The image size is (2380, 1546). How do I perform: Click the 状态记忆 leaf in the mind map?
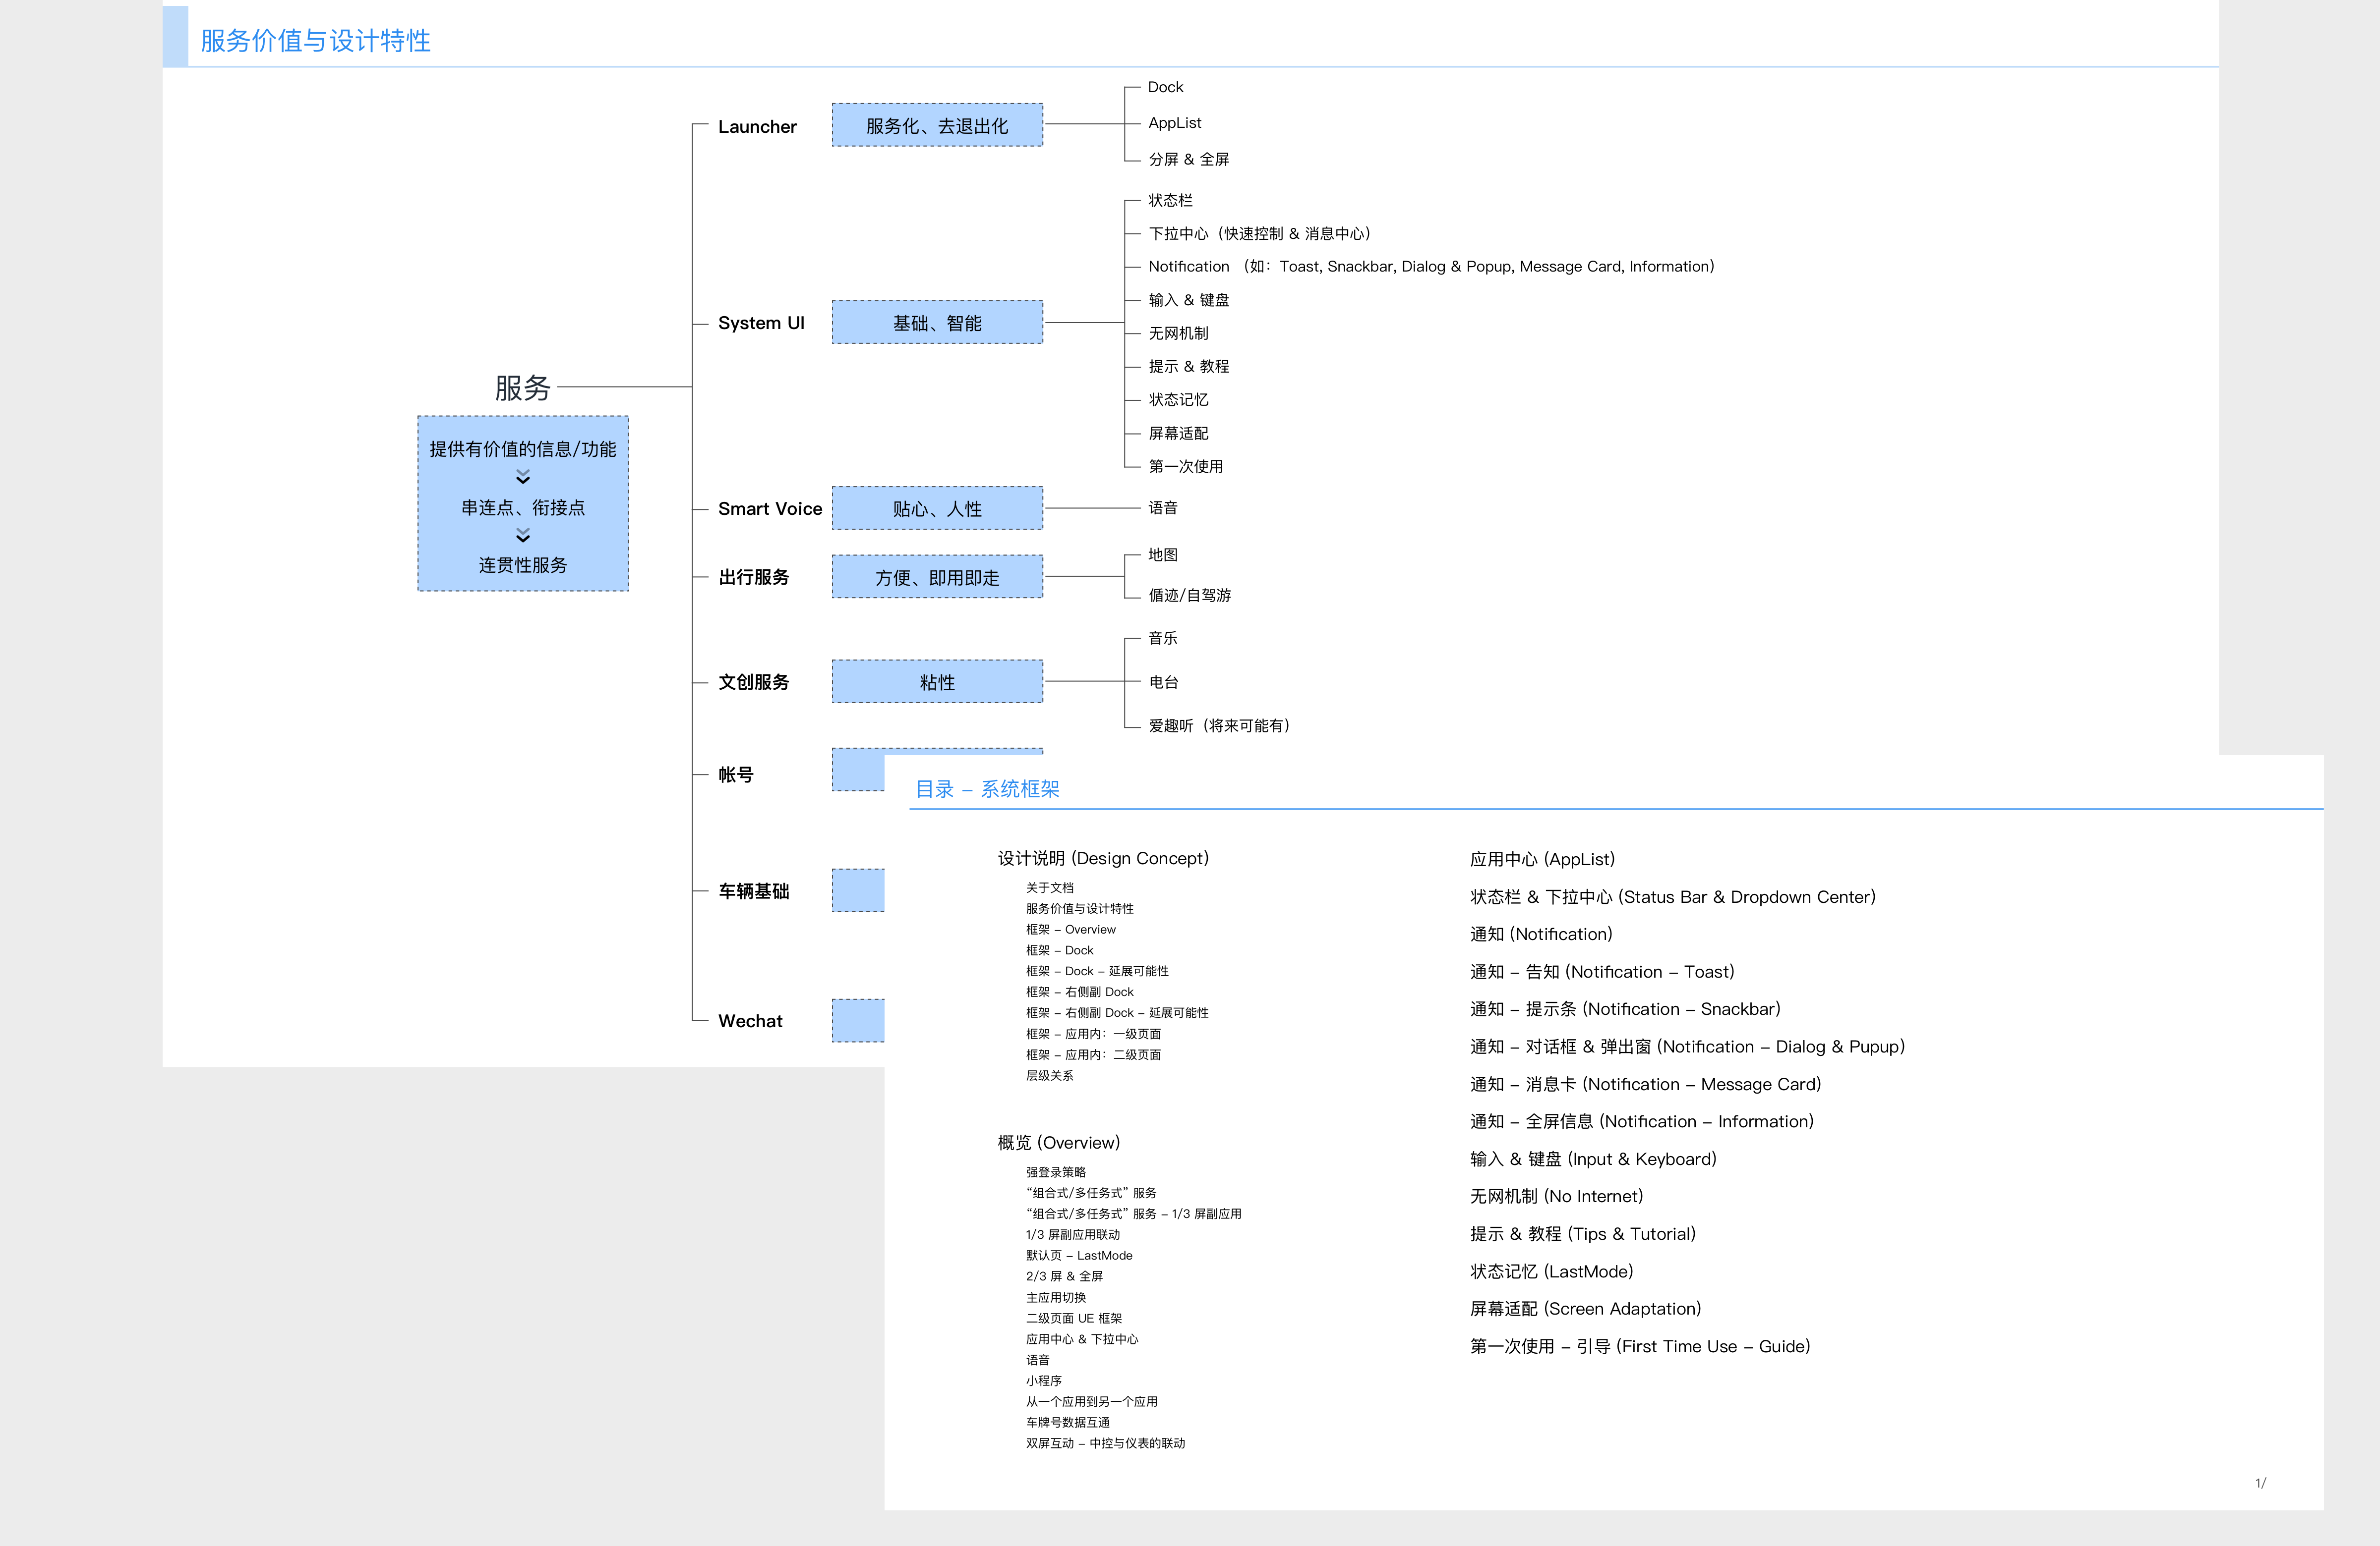(x=1178, y=400)
